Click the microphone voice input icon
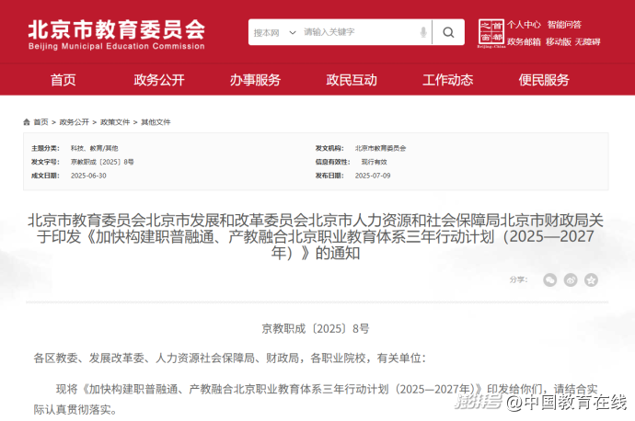 [x=422, y=32]
